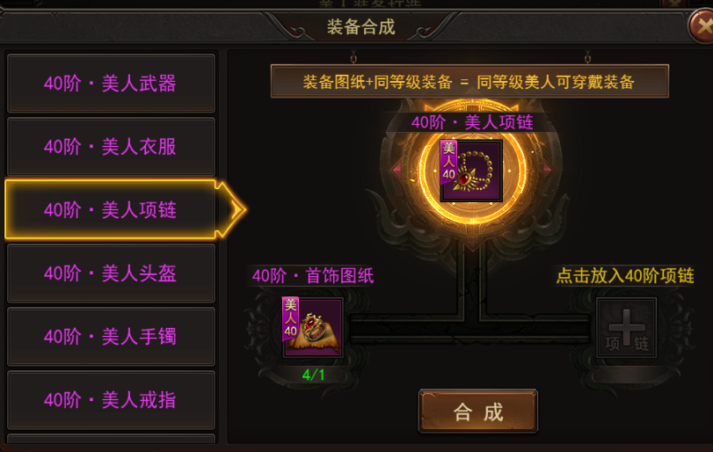Click the recipe formula banner
Screen dimensions: 713x452
click(x=469, y=82)
